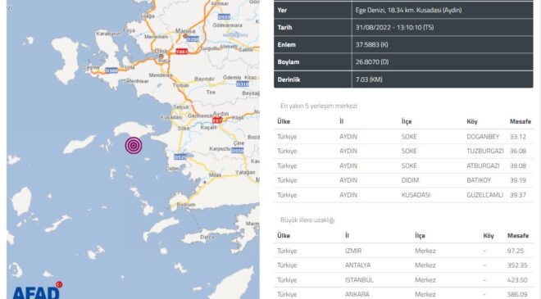Select the Yer location value cell
The width and height of the screenshot is (541, 299).
[443, 11]
